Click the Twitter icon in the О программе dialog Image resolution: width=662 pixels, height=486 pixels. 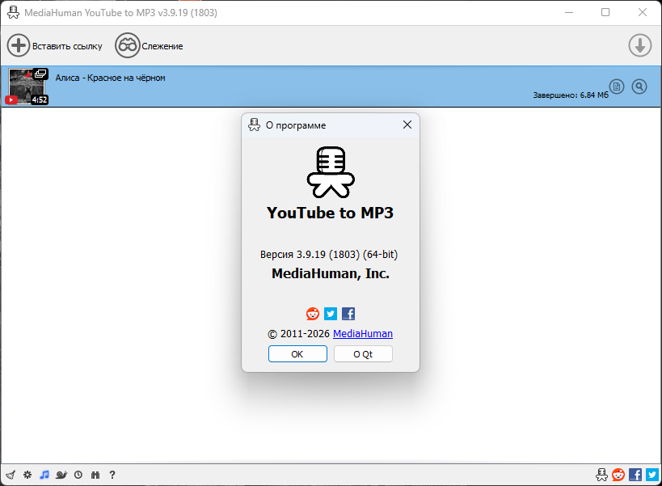pyautogui.click(x=331, y=314)
